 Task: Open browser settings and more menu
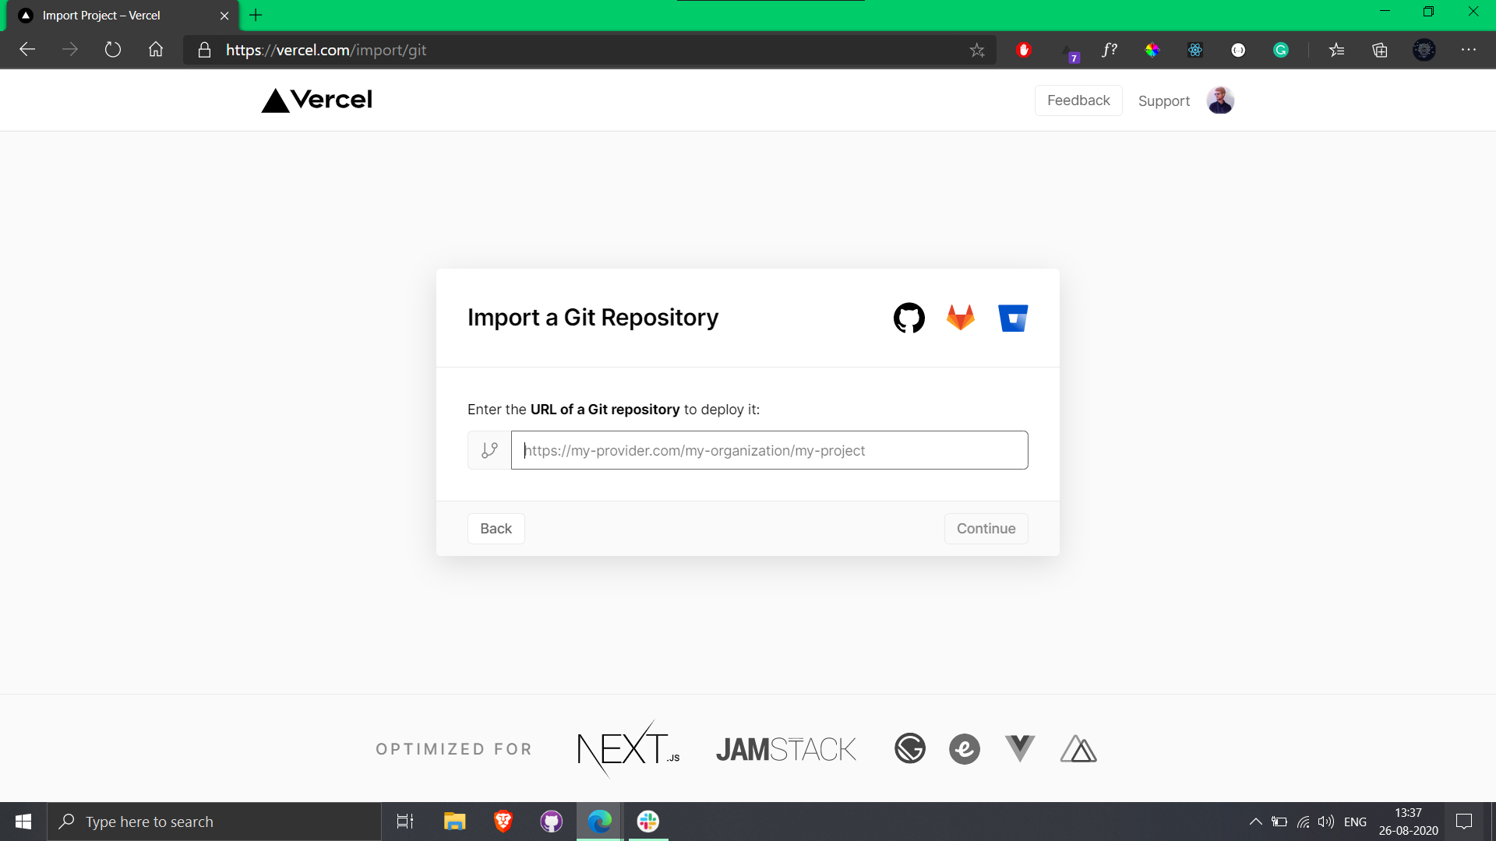point(1469,50)
